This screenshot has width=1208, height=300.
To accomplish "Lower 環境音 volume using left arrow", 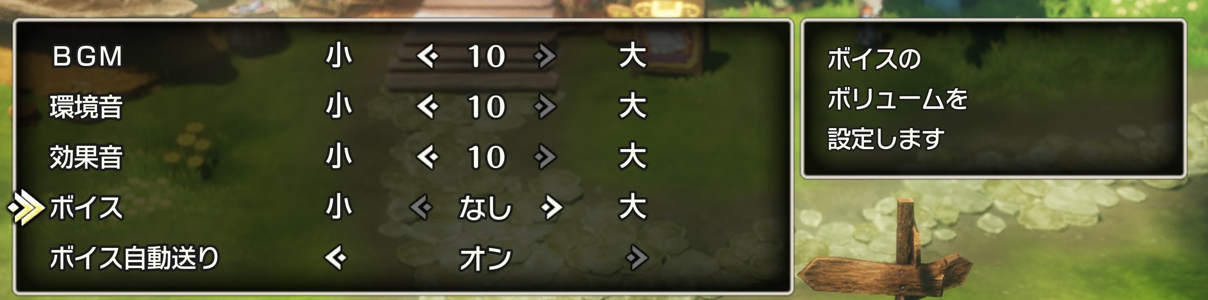I will pyautogui.click(x=427, y=106).
